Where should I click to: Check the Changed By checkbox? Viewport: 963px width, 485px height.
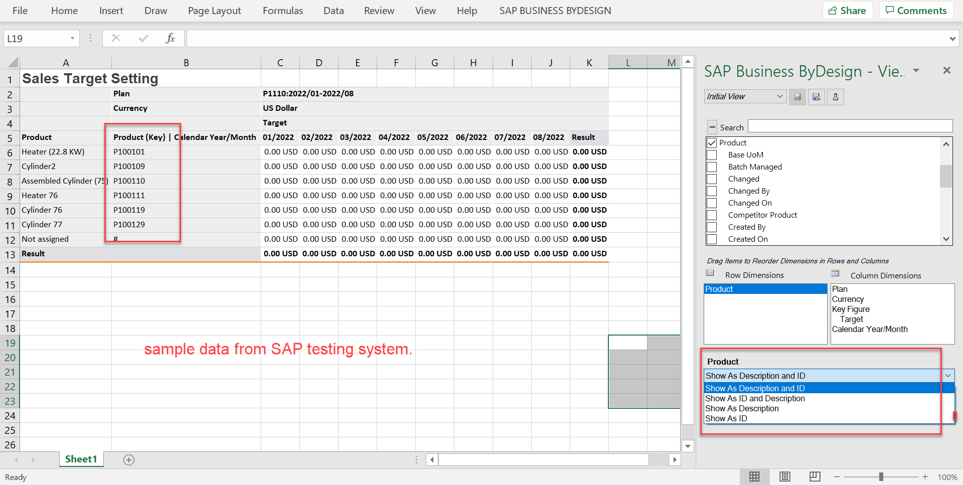(712, 191)
